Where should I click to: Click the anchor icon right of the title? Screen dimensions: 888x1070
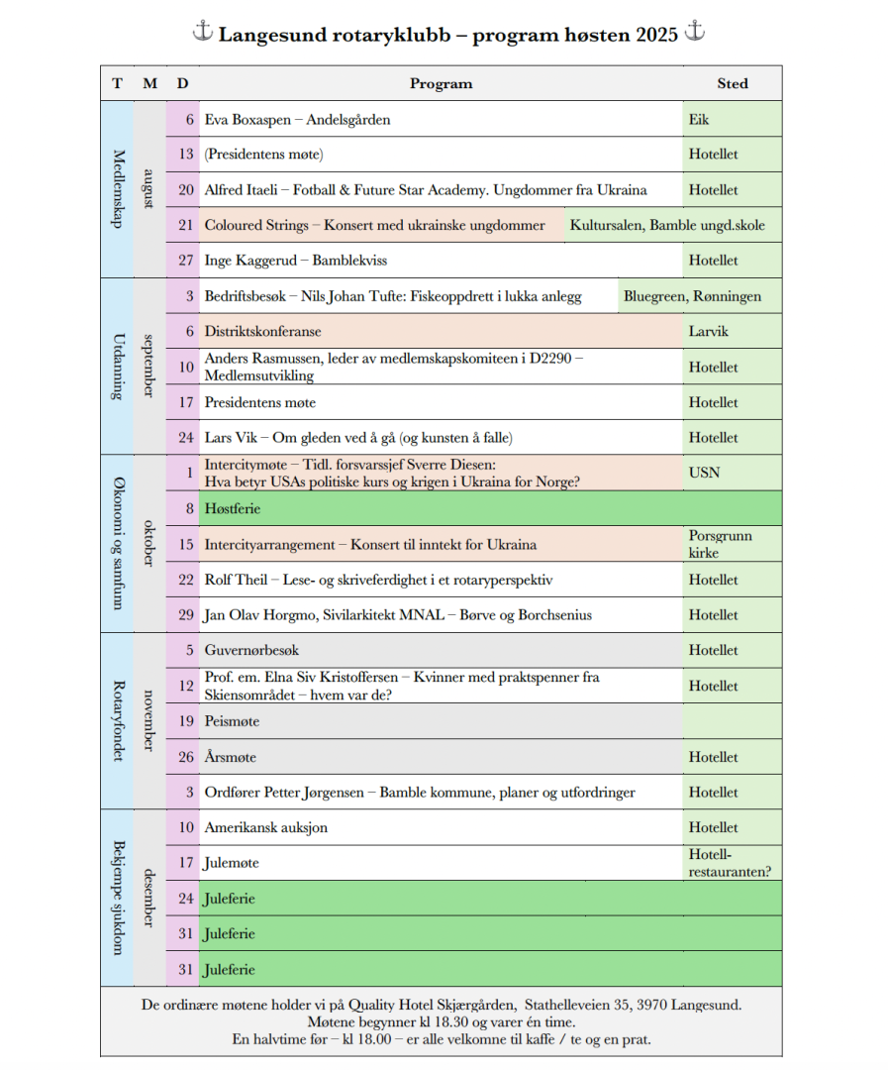tap(695, 33)
